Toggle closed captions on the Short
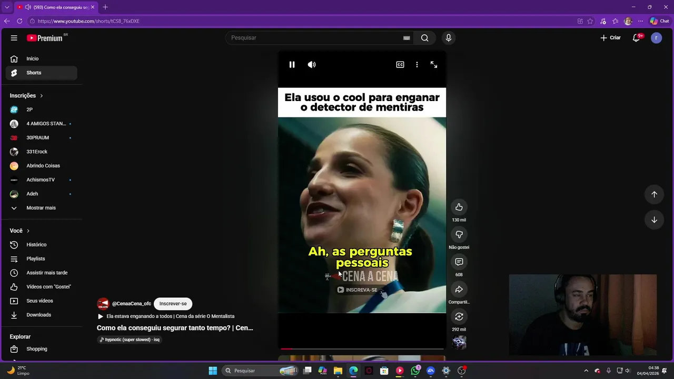 [400, 65]
